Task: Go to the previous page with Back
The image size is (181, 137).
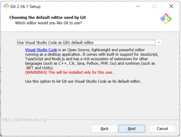Action: (105, 129)
